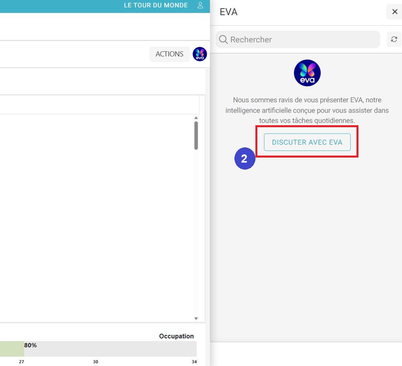Click the LE TOUR DU MONDE header label
402x366 pixels.
click(x=156, y=5)
